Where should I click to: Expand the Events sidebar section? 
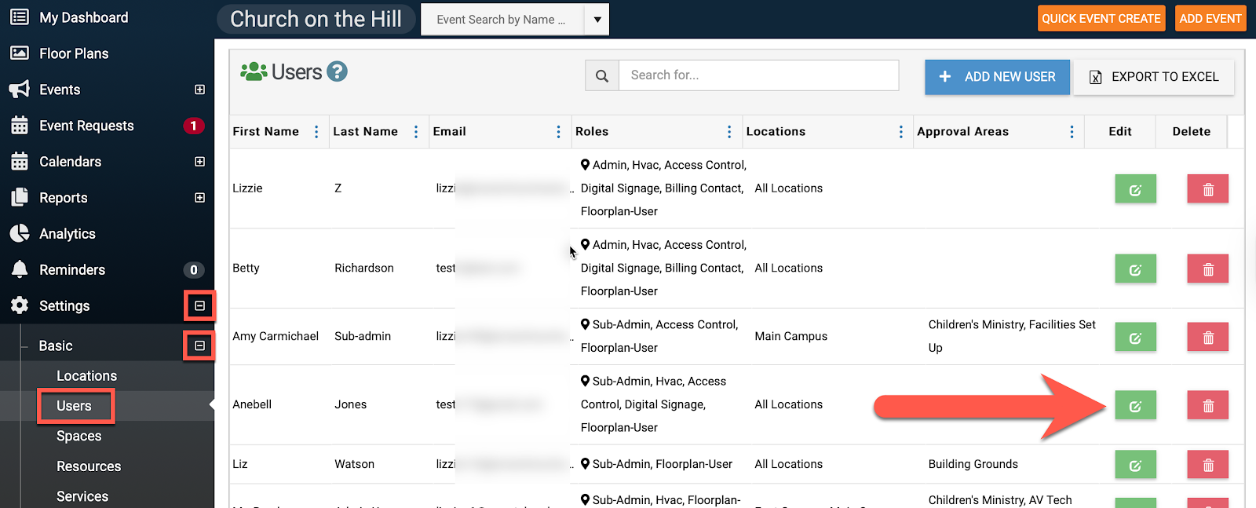[x=199, y=90]
